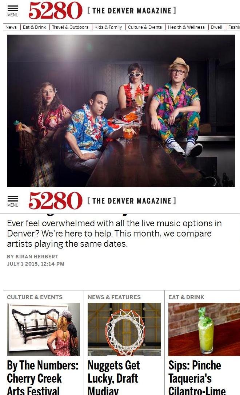Open the green cocktail drink thumbnail

(x=204, y=329)
